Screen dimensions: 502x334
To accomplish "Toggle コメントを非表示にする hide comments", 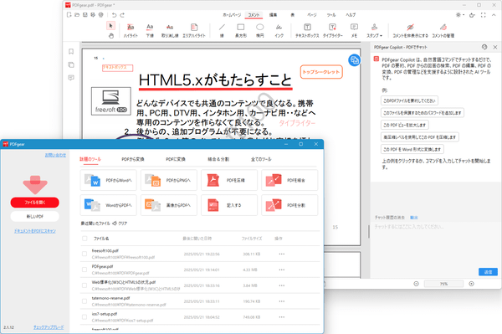I will pos(411,31).
